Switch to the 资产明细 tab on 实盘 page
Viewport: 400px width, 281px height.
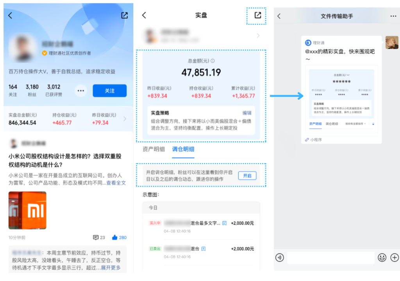tap(154, 149)
